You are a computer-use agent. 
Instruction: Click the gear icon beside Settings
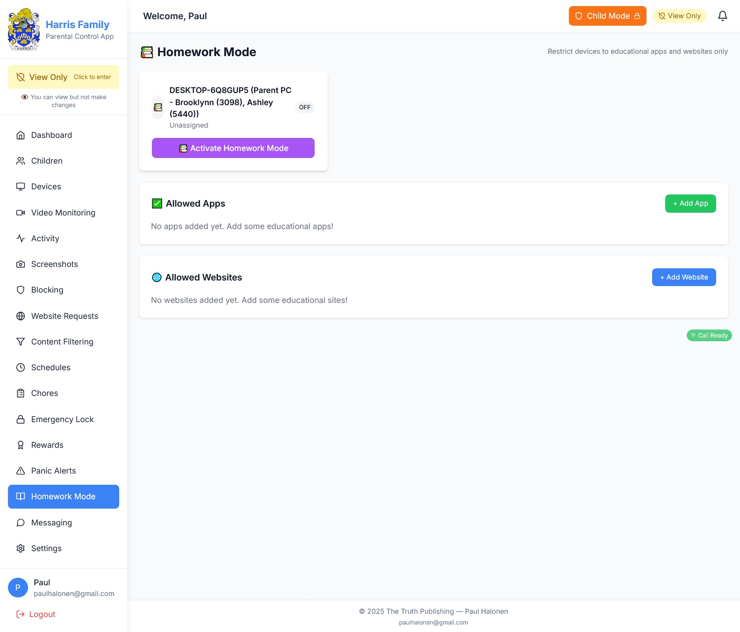point(21,548)
